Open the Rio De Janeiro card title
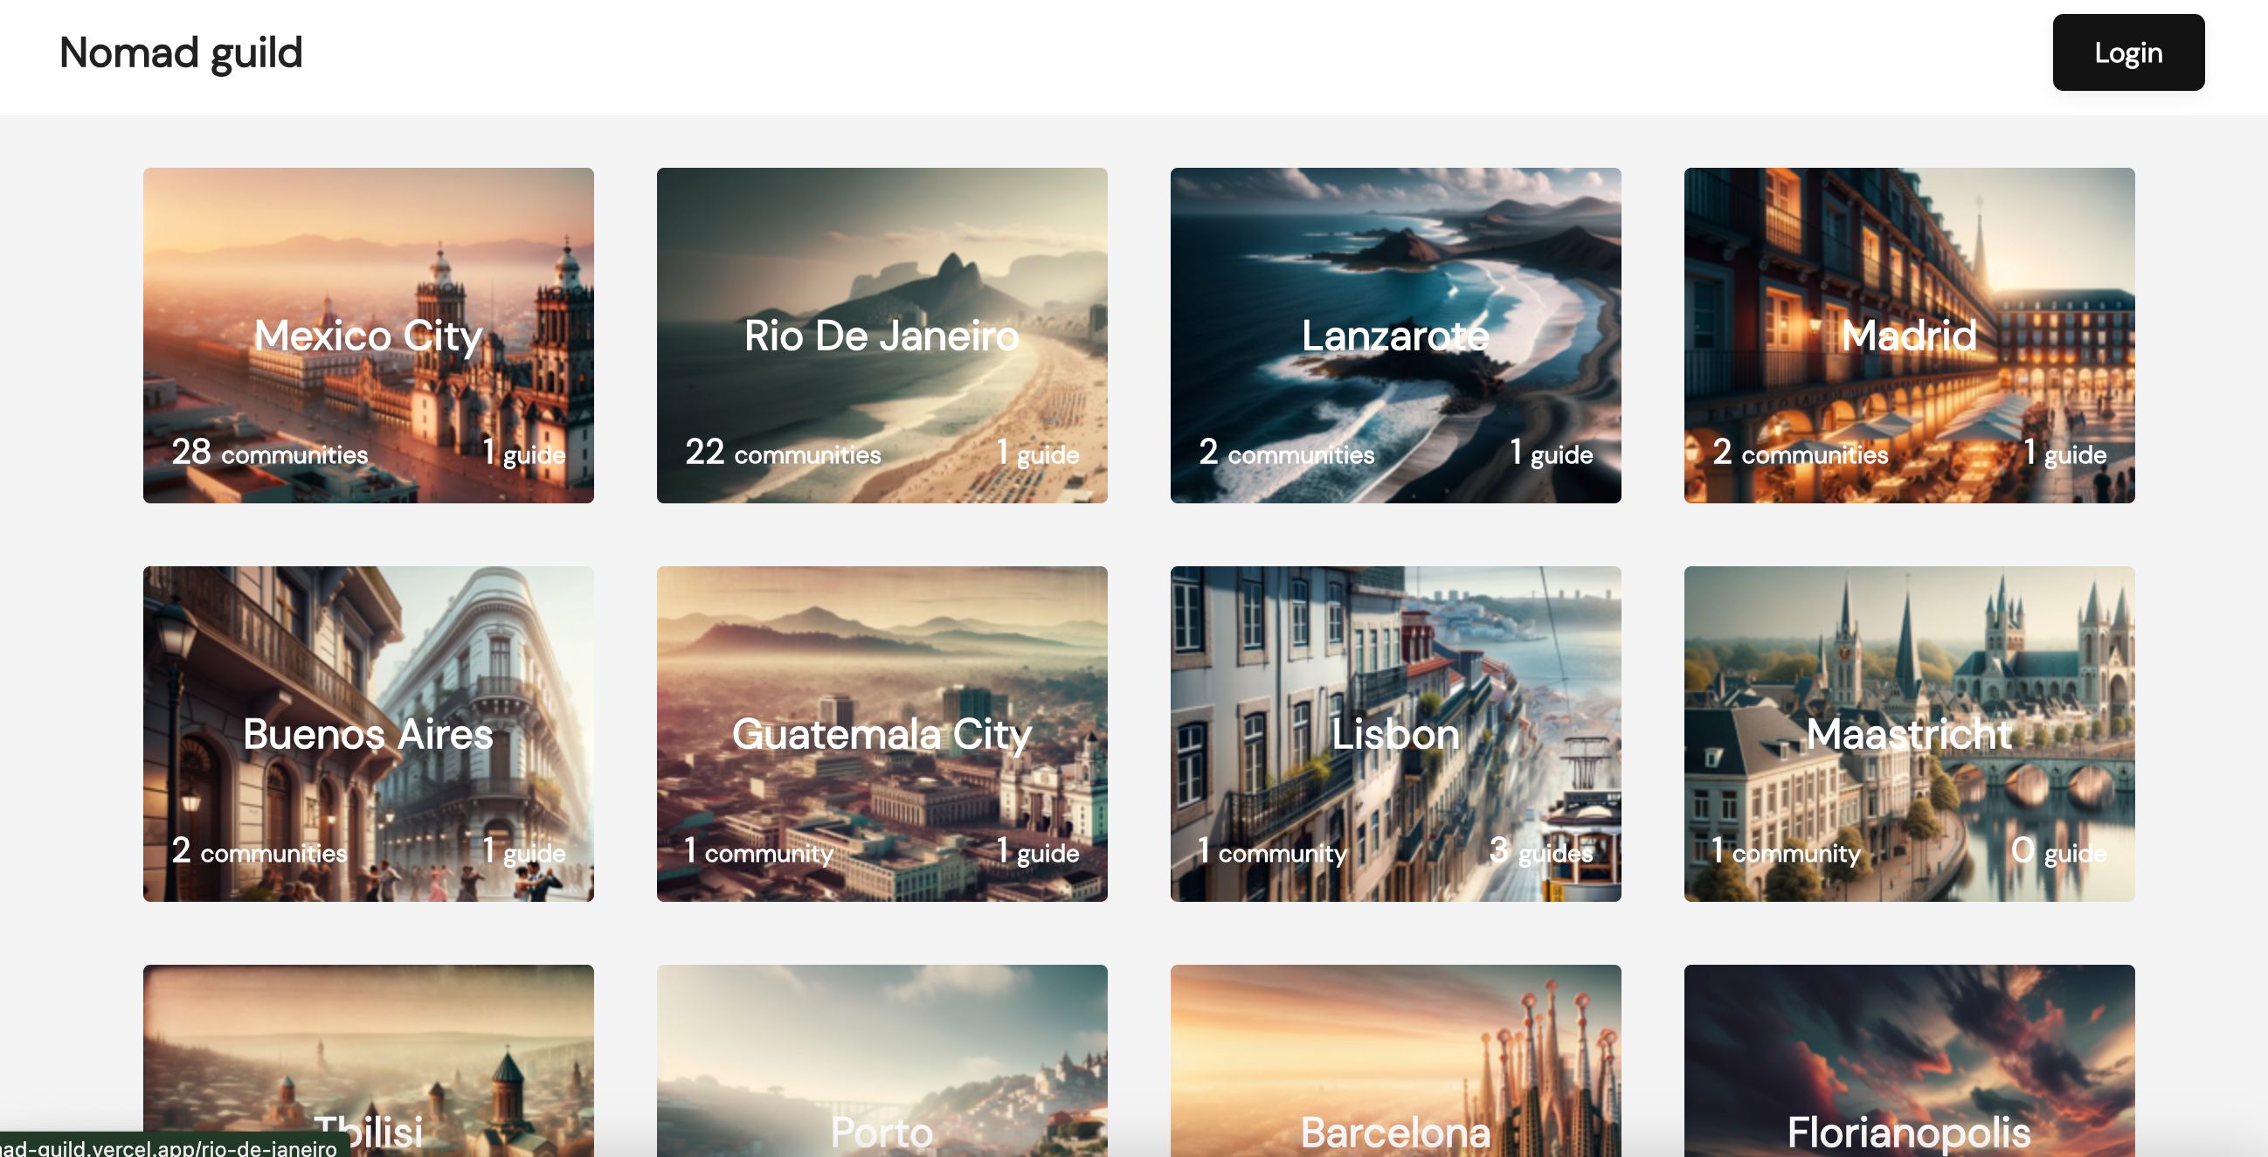Screen dimensions: 2268x1157 pyautogui.click(x=882, y=336)
